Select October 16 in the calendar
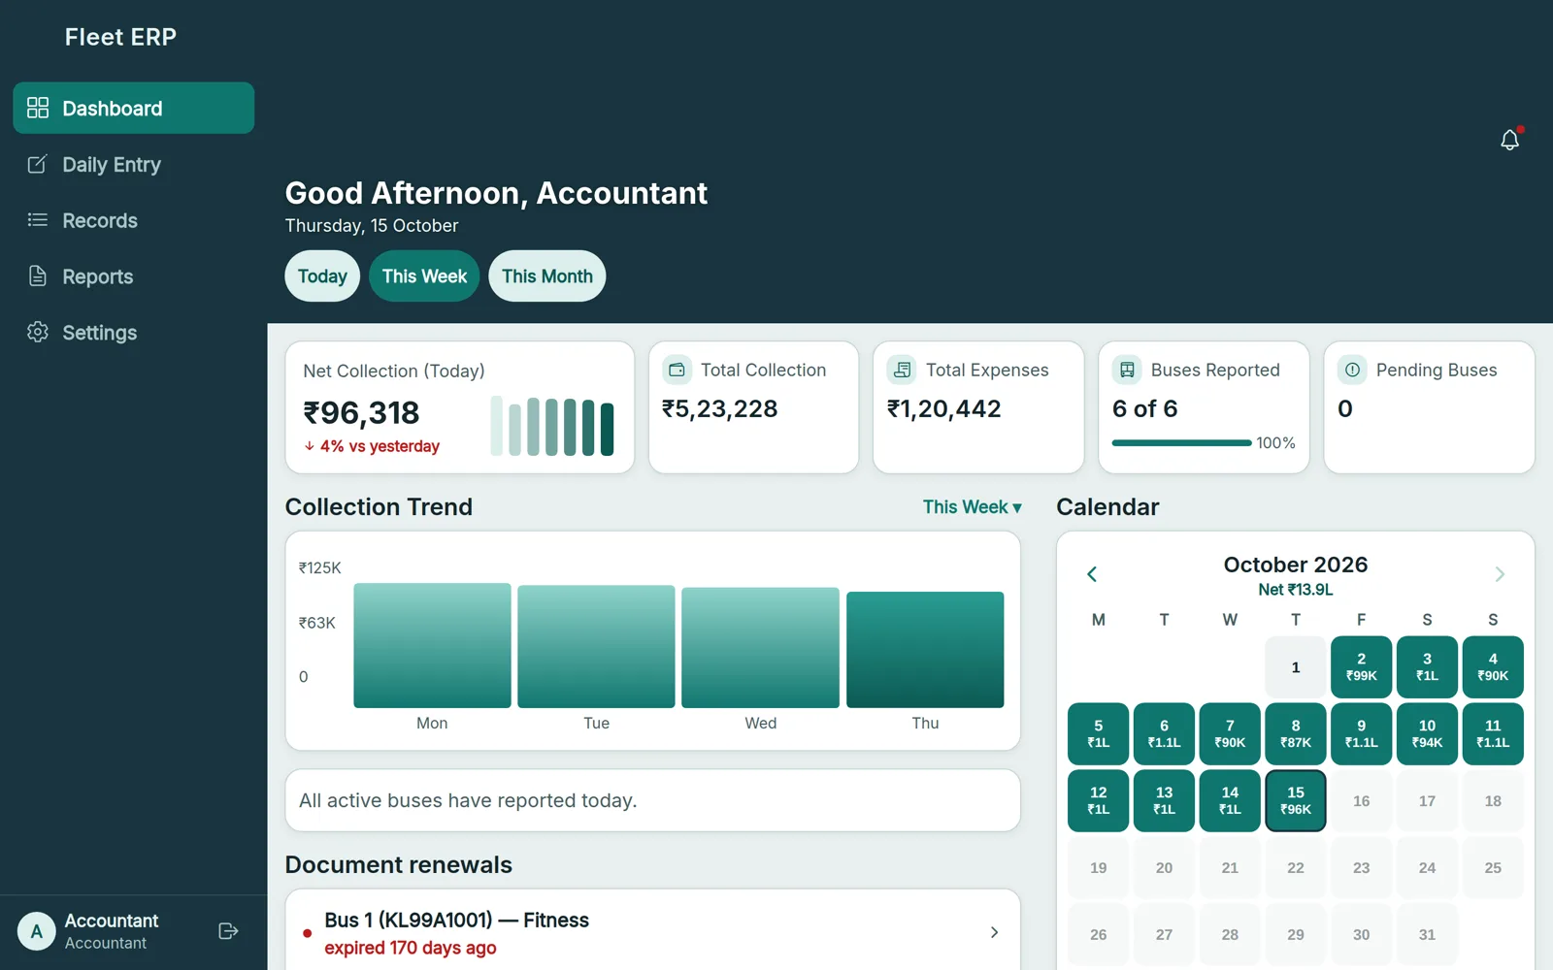Image resolution: width=1553 pixels, height=970 pixels. pos(1361,801)
